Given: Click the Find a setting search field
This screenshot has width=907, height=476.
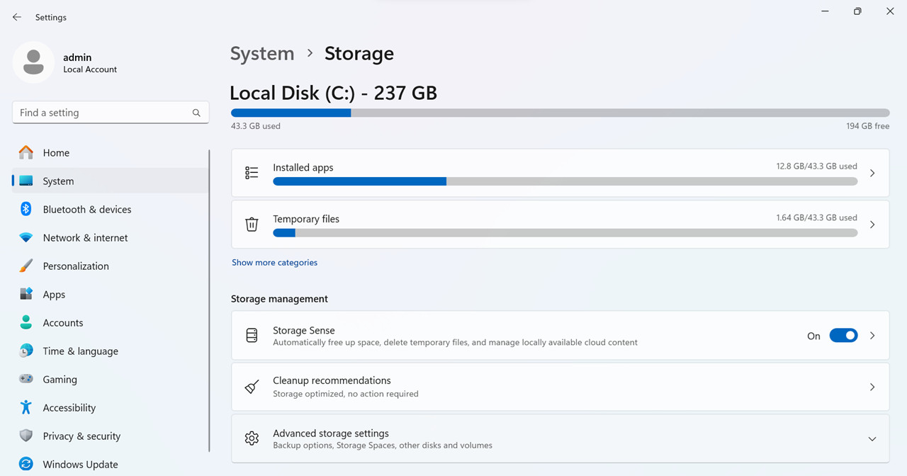Looking at the screenshot, I should tap(111, 113).
